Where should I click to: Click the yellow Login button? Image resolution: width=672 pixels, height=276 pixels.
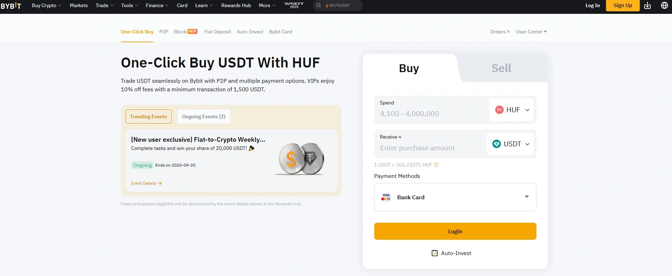tap(455, 231)
